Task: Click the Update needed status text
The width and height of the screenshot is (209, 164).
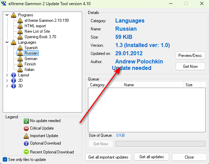Action: click(132, 68)
